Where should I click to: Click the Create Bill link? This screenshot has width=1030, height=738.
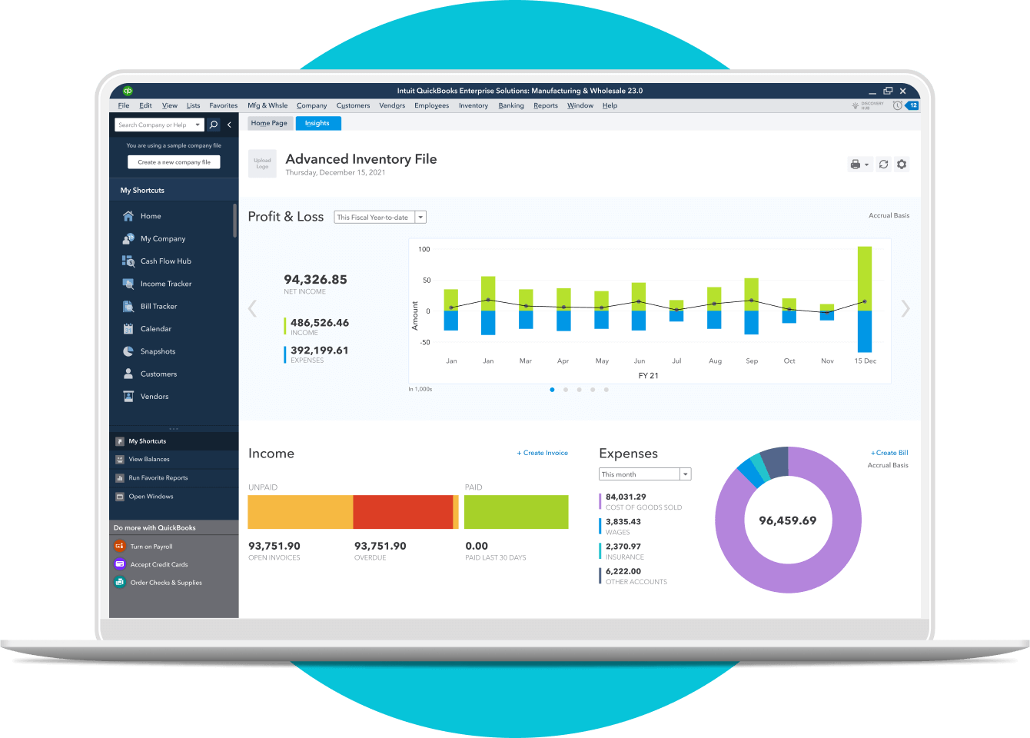(x=889, y=453)
